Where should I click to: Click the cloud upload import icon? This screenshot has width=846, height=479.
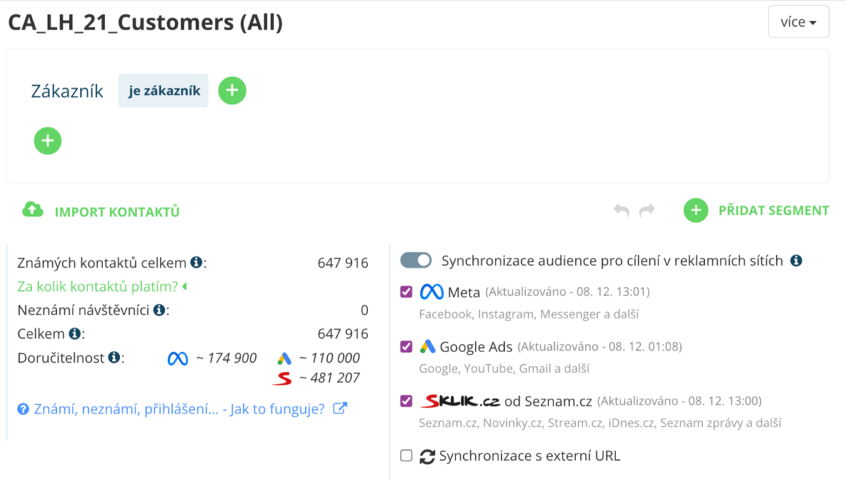(32, 210)
